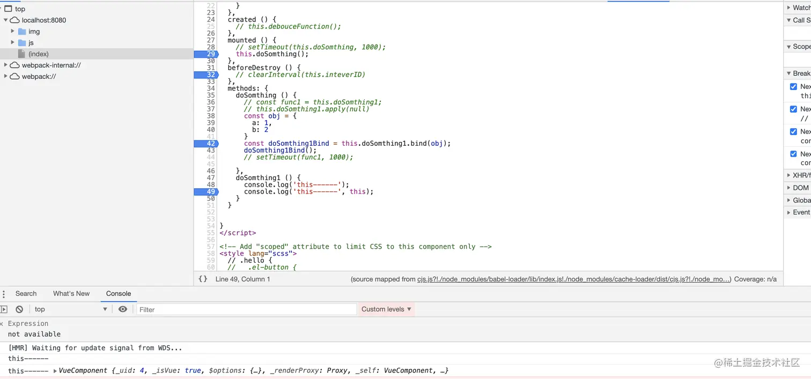The height and width of the screenshot is (379, 811).
Task: Click the 'beforeDestroy () {' code line
Action: (x=264, y=68)
